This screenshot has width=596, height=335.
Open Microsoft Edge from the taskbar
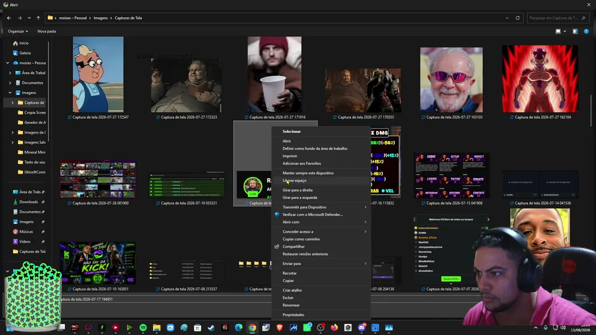(x=238, y=328)
